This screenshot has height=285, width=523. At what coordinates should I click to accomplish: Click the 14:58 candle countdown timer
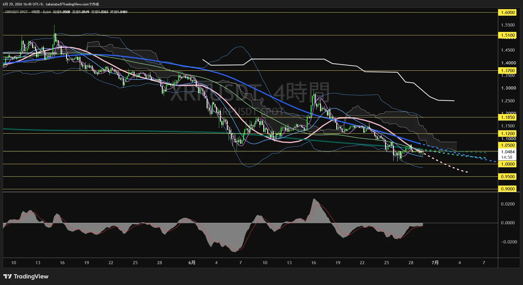pos(507,157)
